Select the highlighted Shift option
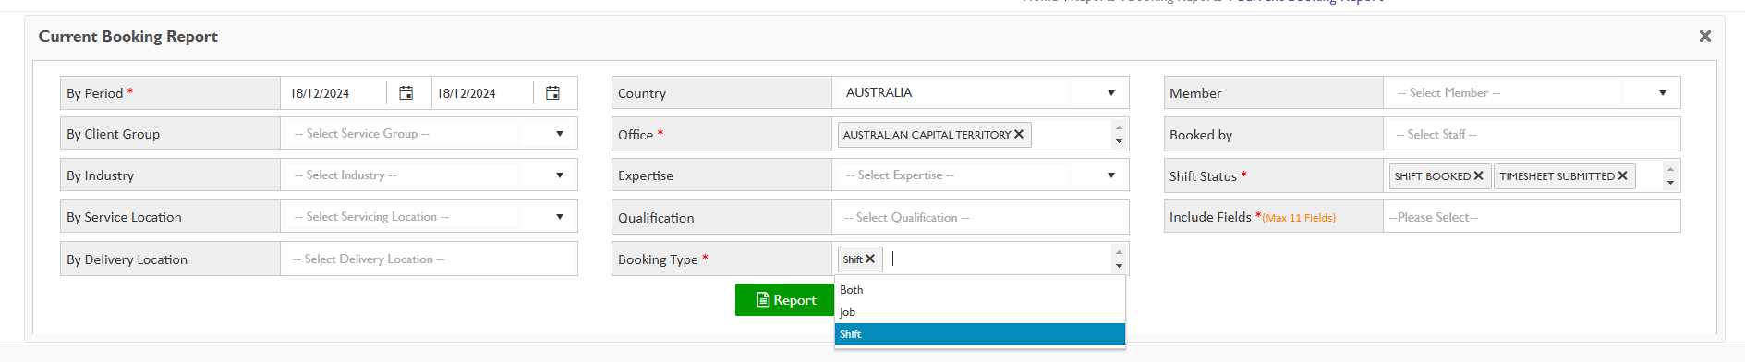This screenshot has height=362, width=1745. (980, 334)
